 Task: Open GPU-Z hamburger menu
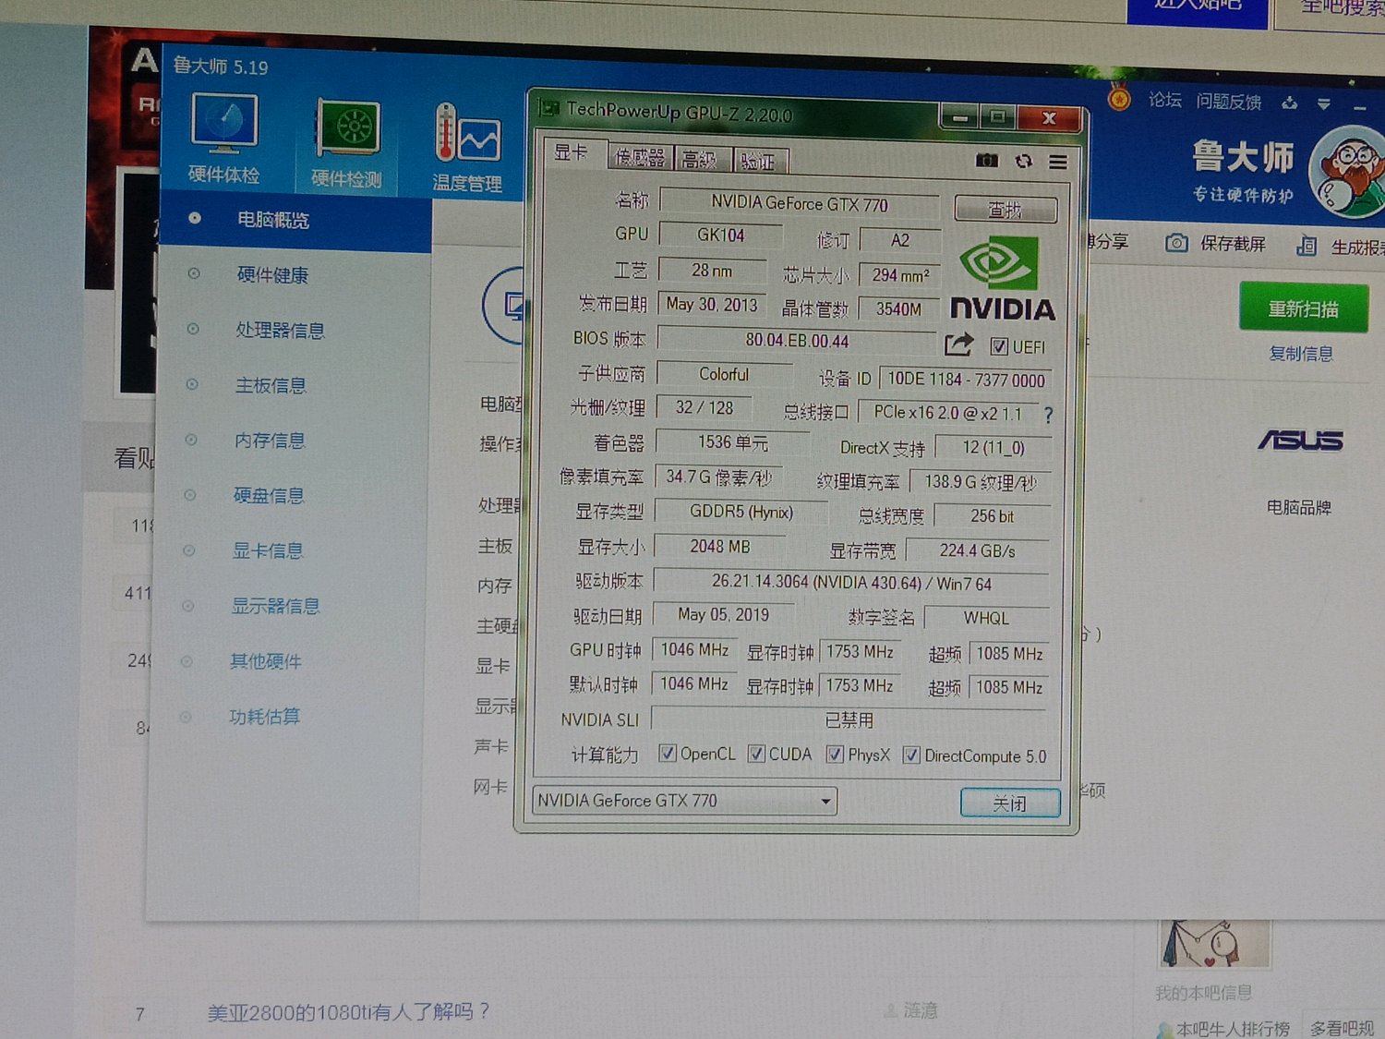pyautogui.click(x=1058, y=163)
